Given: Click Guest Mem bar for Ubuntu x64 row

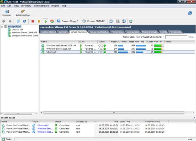Looking at the screenshot, I should 159,52.
